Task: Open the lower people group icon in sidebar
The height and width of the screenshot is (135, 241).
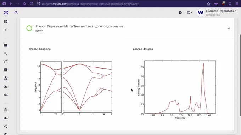Action: coord(6,118)
